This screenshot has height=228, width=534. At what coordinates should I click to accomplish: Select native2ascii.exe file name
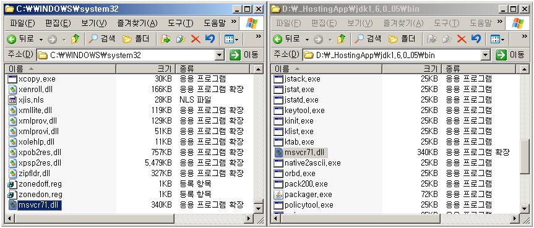(312, 163)
